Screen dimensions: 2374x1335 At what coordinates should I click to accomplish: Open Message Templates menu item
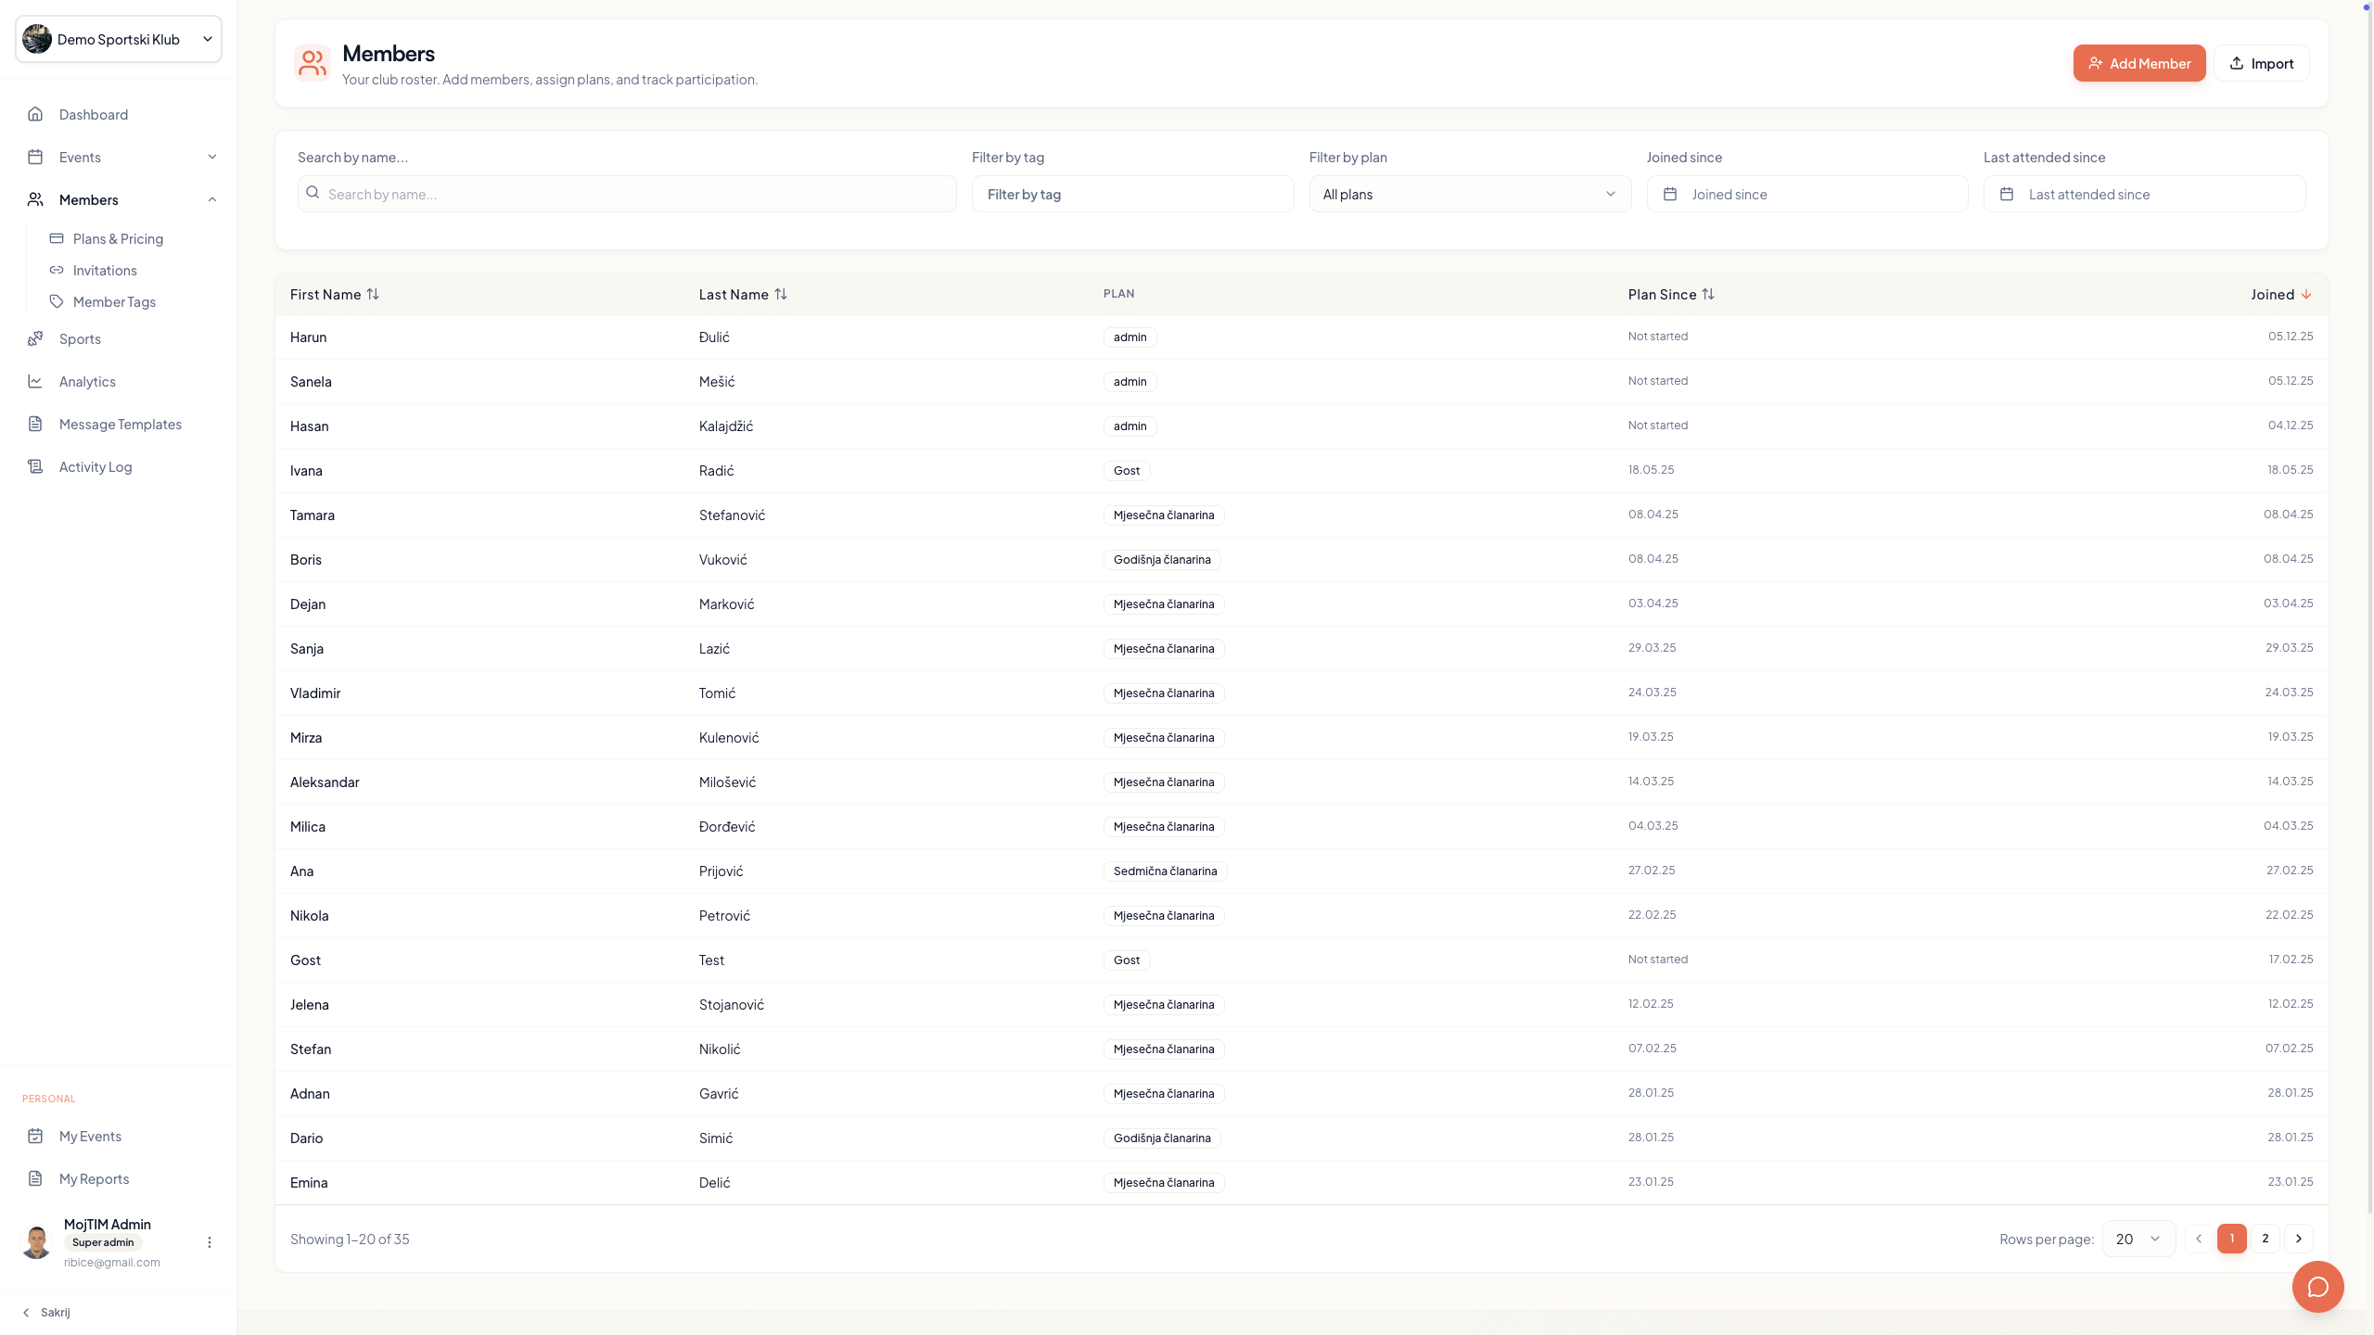pos(121,424)
